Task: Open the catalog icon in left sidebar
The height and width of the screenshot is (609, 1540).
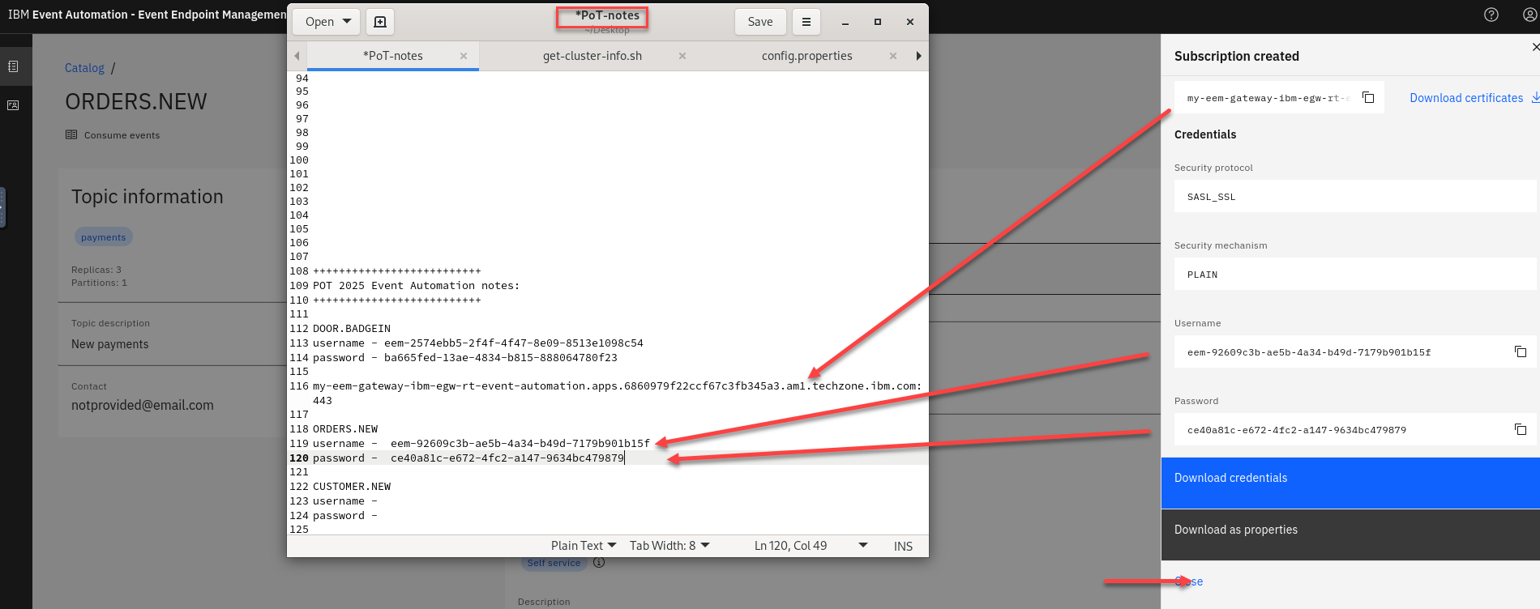Action: [14, 66]
